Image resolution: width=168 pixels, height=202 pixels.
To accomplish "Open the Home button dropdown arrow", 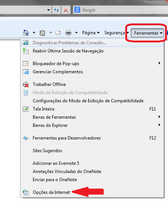I will 34,33.
